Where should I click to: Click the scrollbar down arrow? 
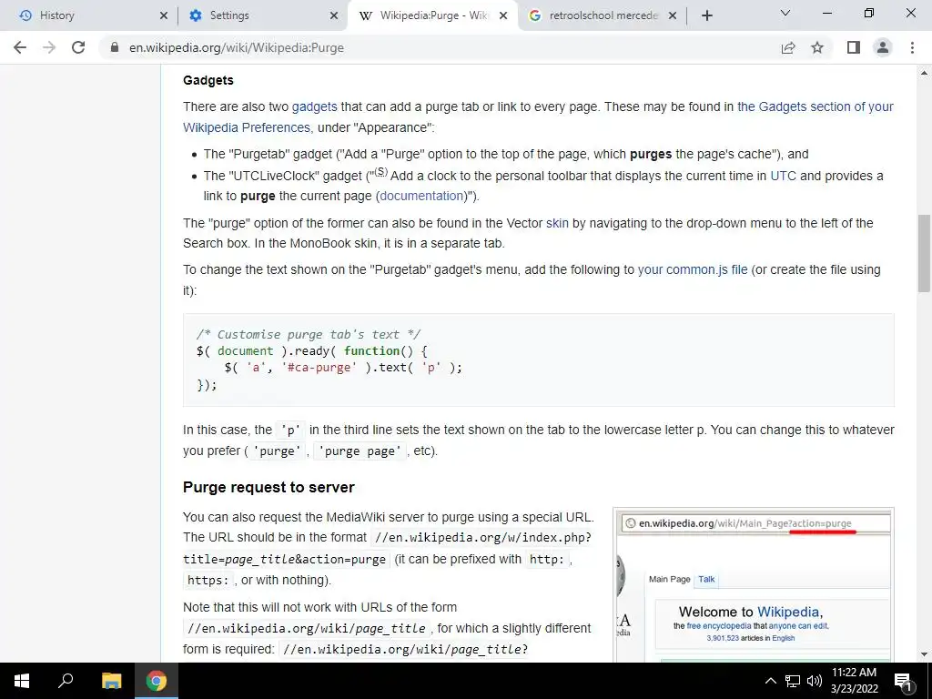(924, 654)
